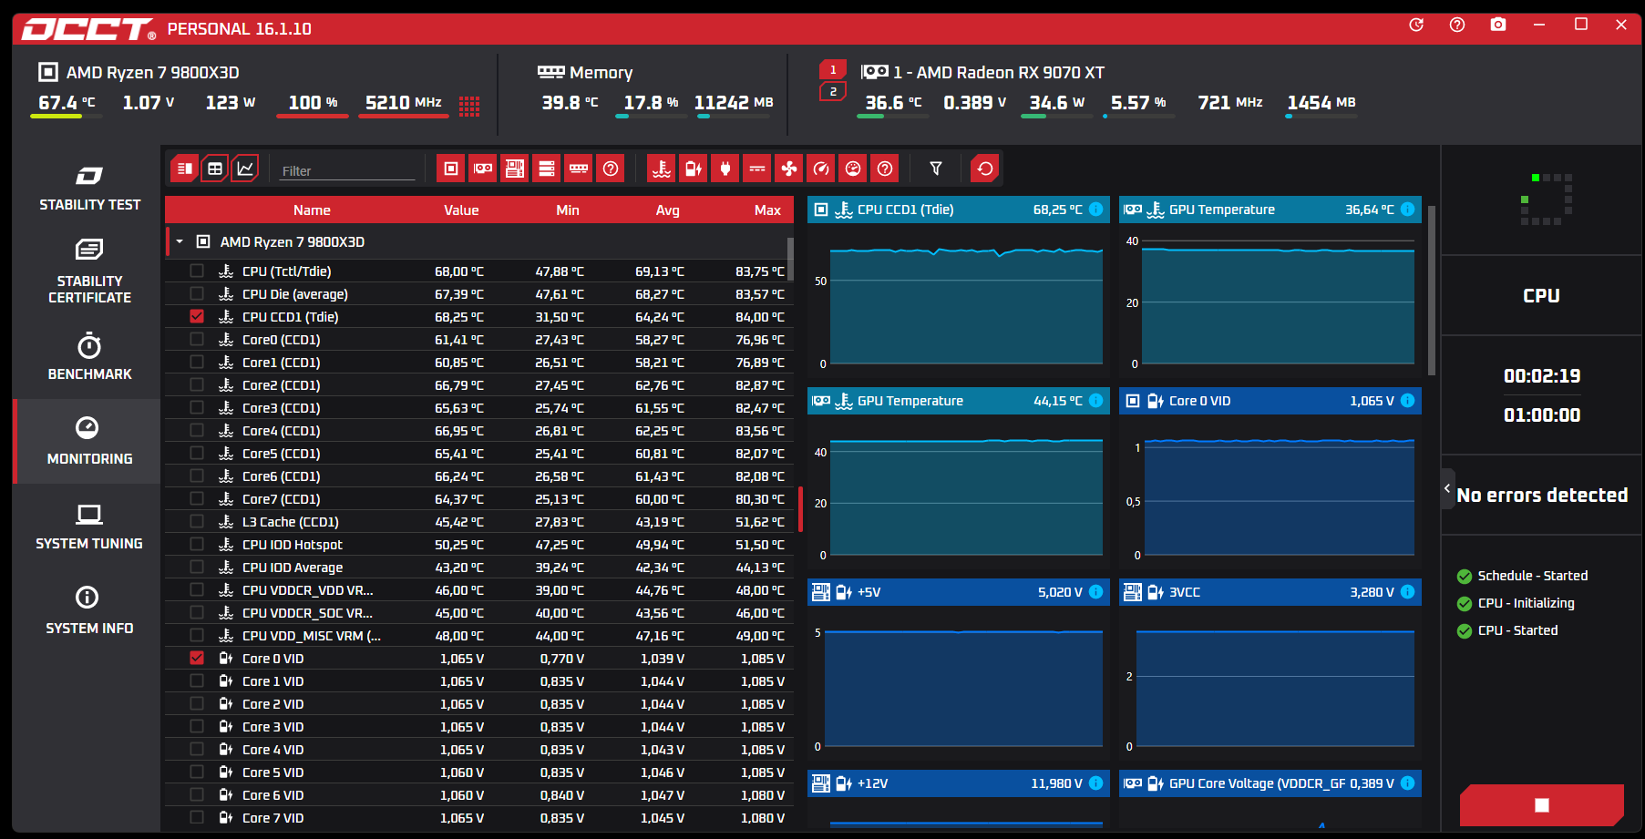Uncheck the CPU CCD1 (Tdie) checkbox
This screenshot has width=1645, height=839.
[x=197, y=316]
